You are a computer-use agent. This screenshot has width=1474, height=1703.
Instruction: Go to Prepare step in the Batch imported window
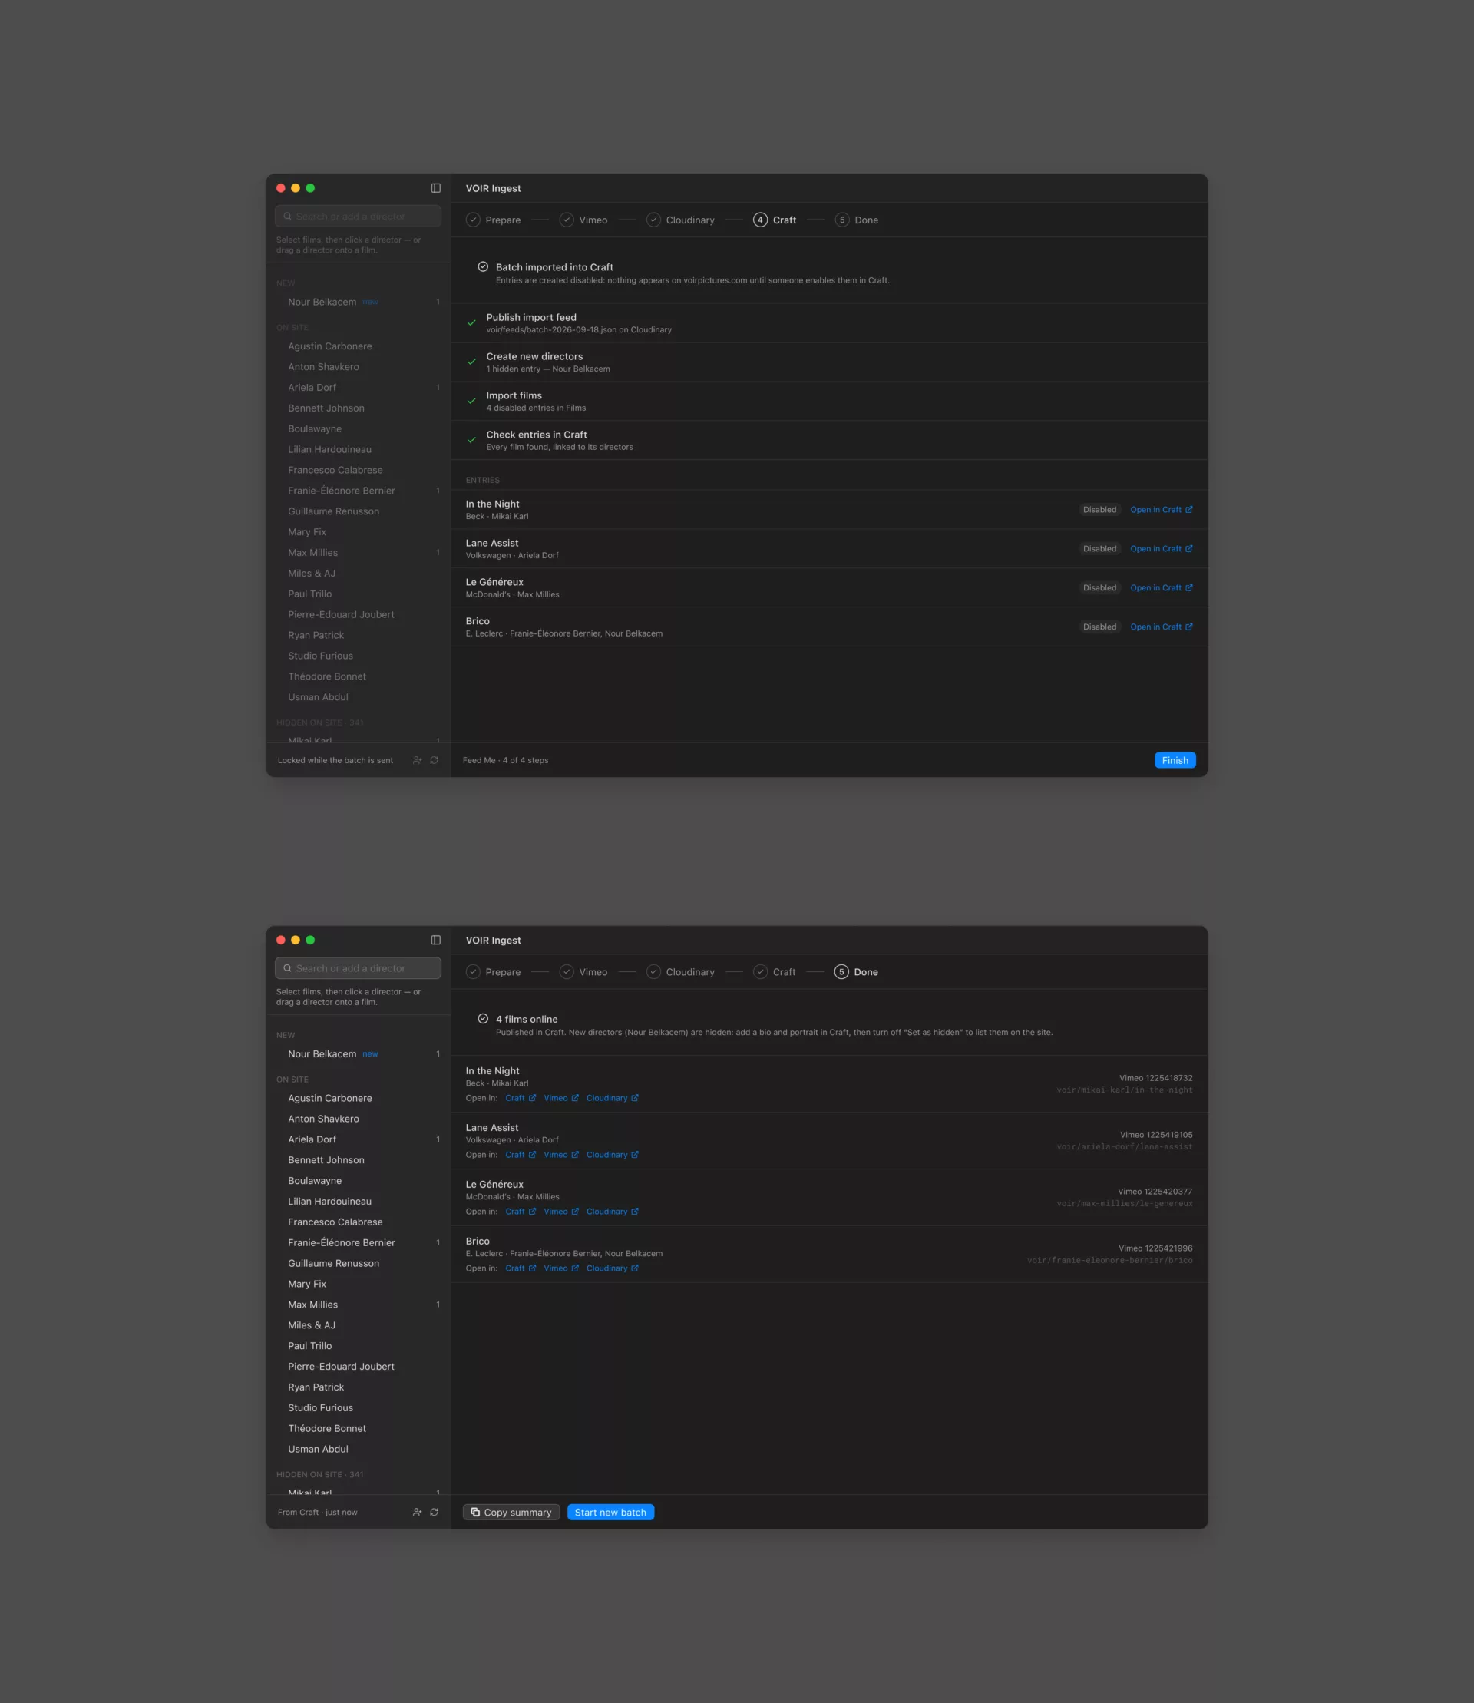[494, 220]
